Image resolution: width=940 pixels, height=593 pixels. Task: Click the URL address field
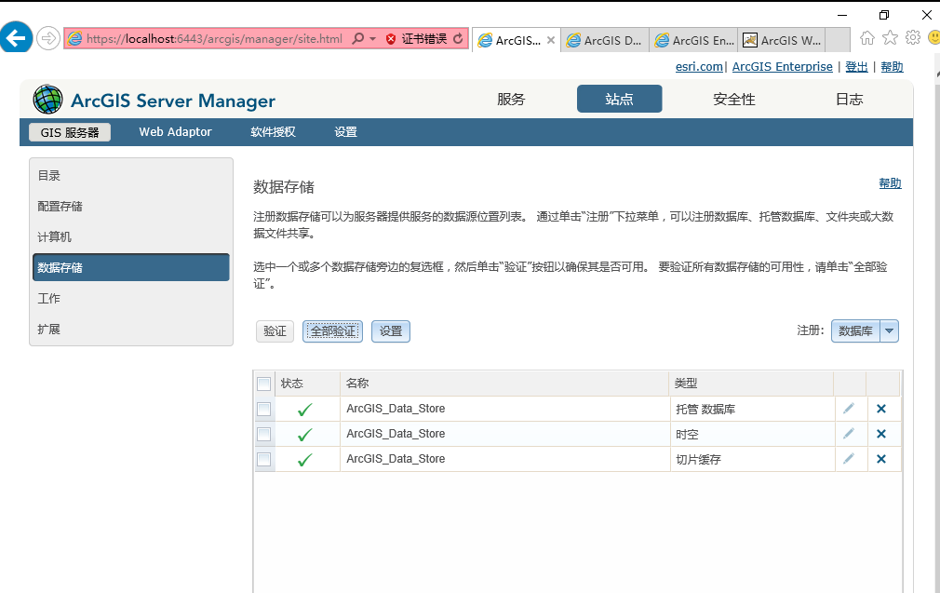pyautogui.click(x=214, y=39)
